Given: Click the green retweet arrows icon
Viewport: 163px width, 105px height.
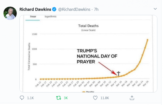Looking at the screenshot, I should (x=59, y=98).
